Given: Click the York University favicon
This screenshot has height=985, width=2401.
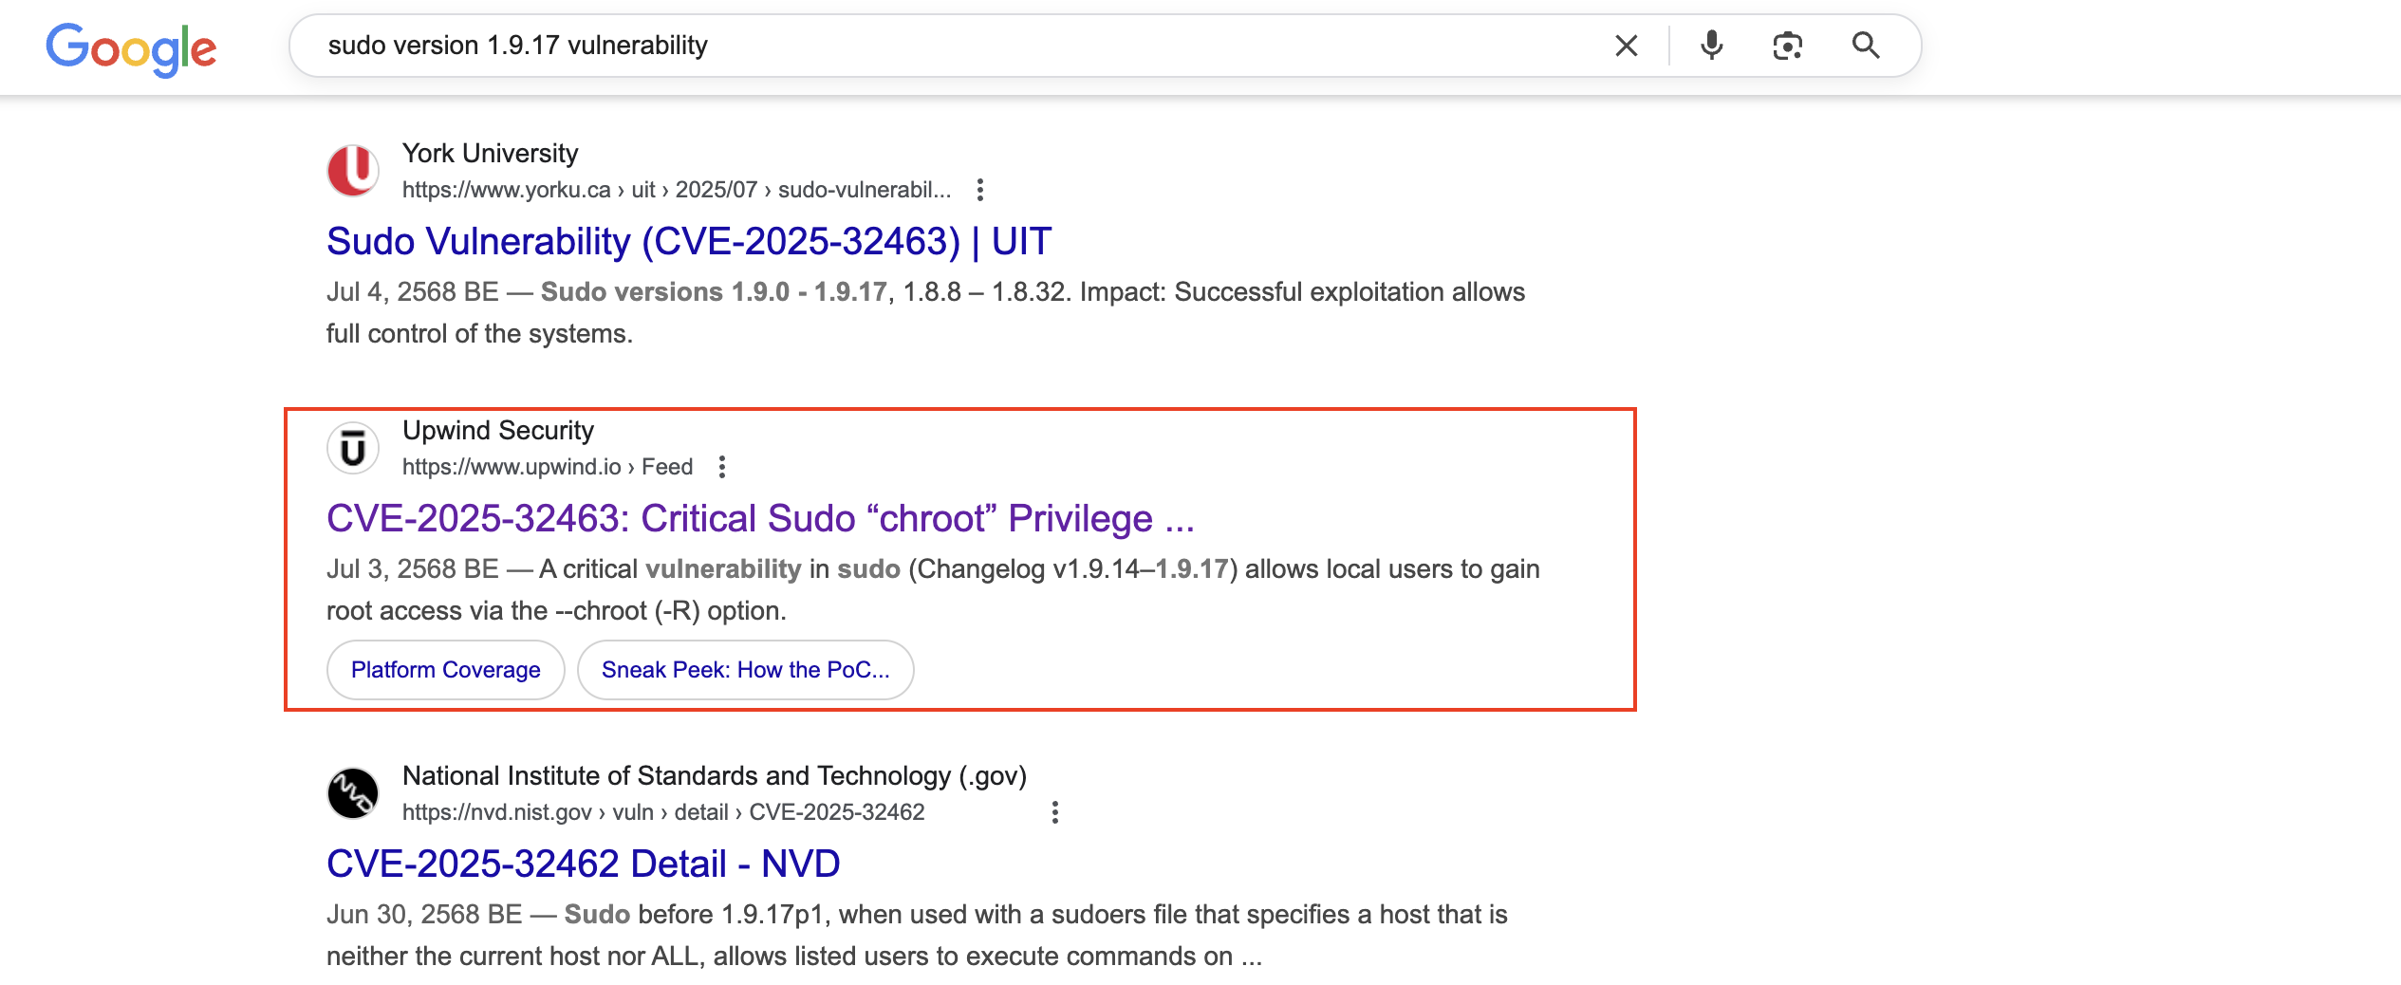Looking at the screenshot, I should pyautogui.click(x=353, y=171).
